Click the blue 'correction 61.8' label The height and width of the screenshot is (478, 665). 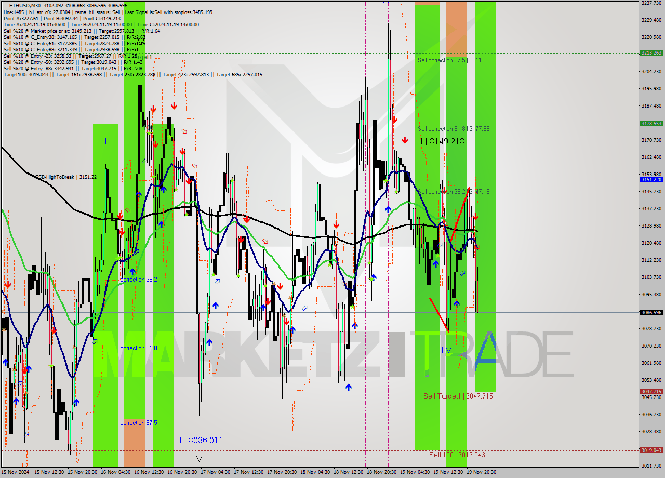click(139, 348)
